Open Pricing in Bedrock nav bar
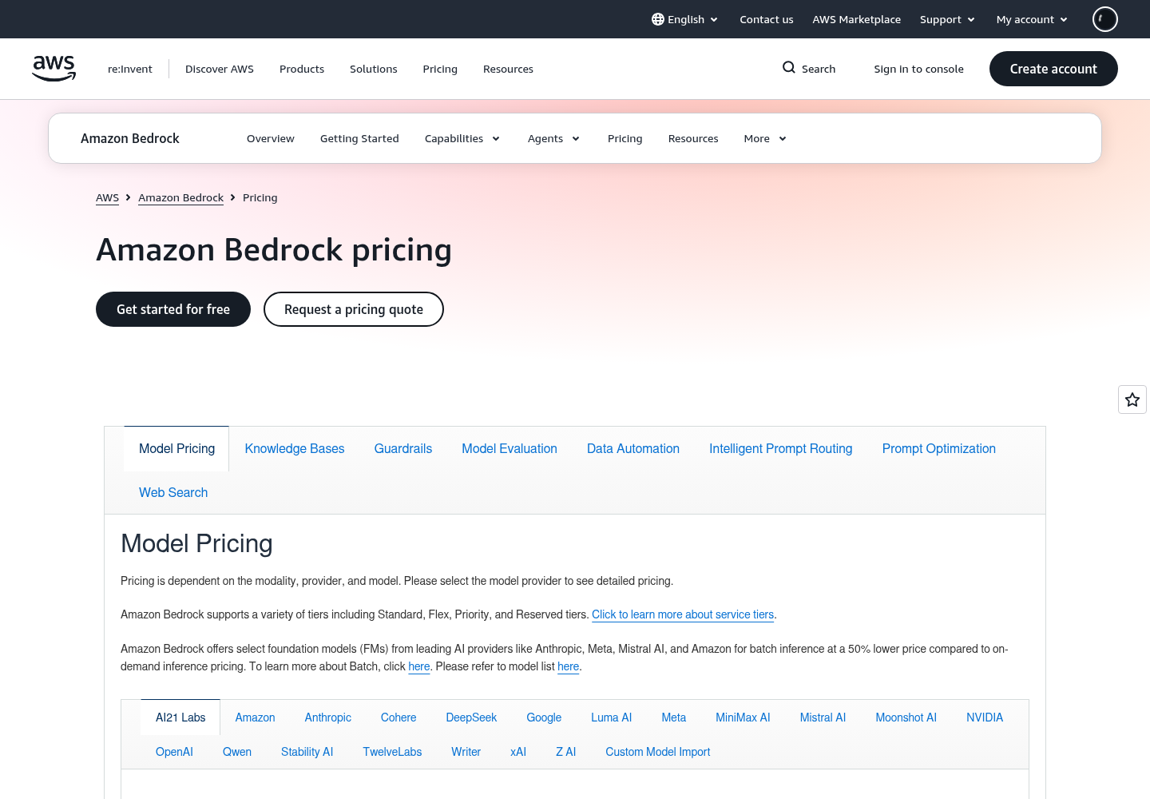 [625, 138]
